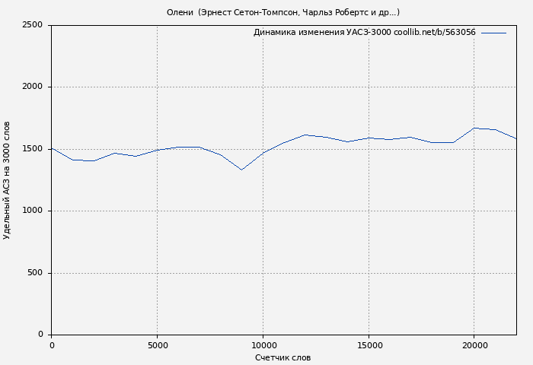
Task: Click the 0 tick label on the x-axis
Action: 52,345
